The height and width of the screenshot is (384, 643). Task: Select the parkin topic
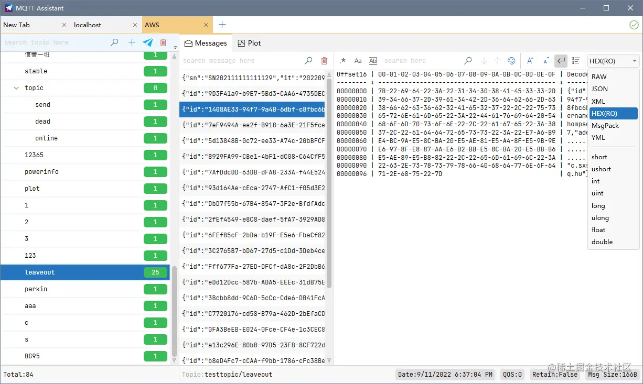[85, 289]
